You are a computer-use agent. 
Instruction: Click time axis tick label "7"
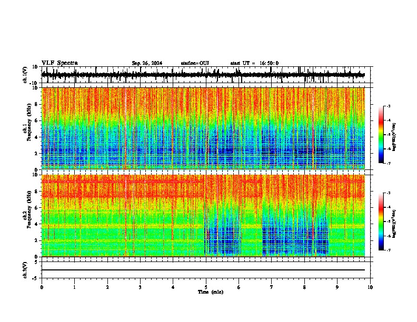click(x=272, y=287)
